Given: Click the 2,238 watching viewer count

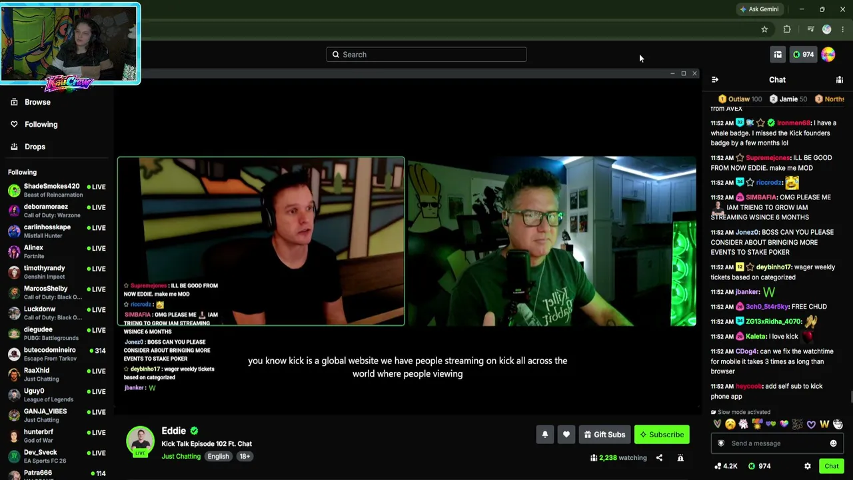Looking at the screenshot, I should pyautogui.click(x=618, y=458).
